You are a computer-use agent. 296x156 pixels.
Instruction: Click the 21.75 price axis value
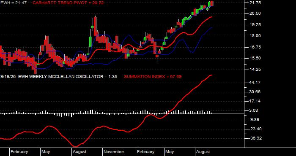[x=255, y=3]
